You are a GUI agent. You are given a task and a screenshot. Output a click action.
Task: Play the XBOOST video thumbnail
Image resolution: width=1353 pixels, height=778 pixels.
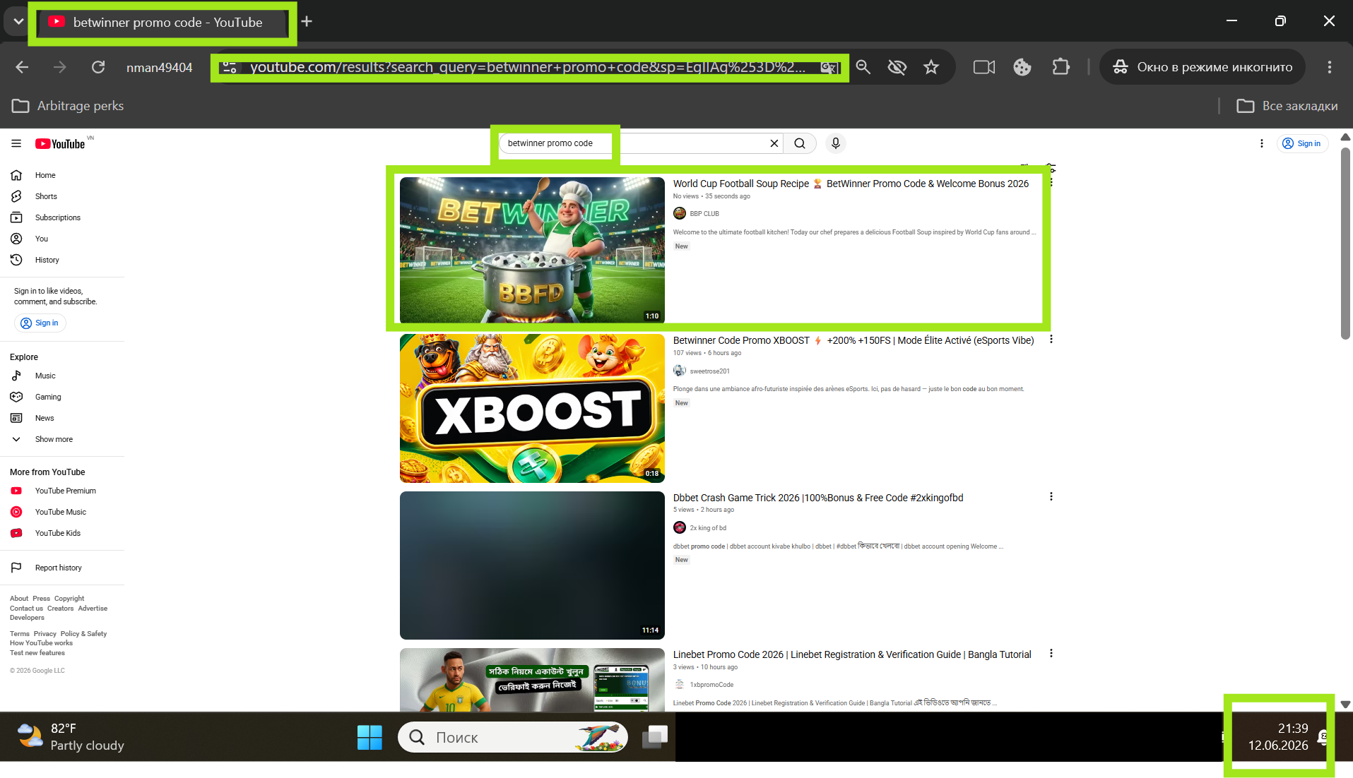point(532,408)
